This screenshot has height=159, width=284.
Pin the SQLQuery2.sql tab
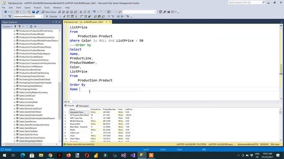[106, 22]
